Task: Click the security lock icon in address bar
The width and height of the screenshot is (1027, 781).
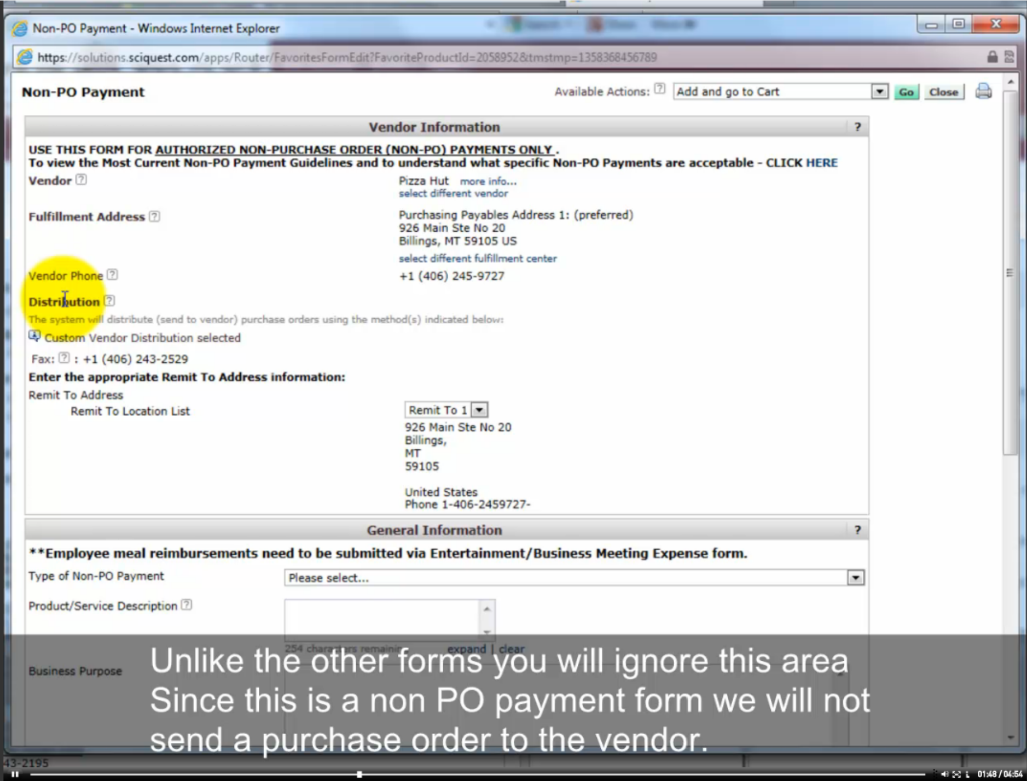Action: tap(992, 57)
